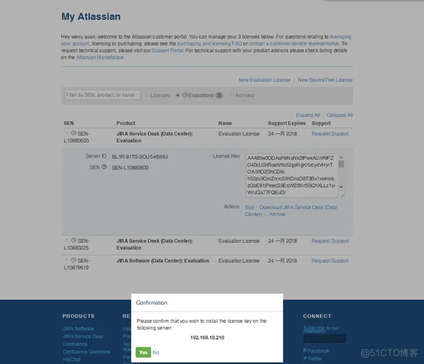Click Expand All link
Screen dimensions: 424x364
(308, 115)
